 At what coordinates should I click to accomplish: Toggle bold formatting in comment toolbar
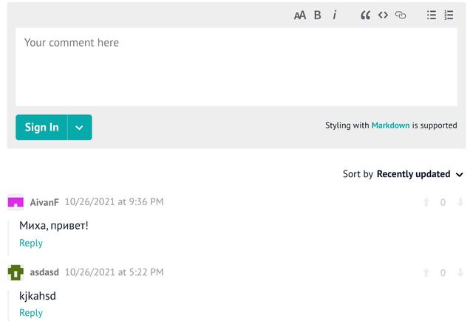pyautogui.click(x=318, y=15)
